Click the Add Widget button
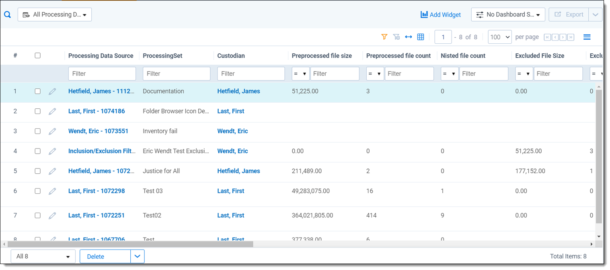Screen dimensions: 610x270 tap(441, 14)
